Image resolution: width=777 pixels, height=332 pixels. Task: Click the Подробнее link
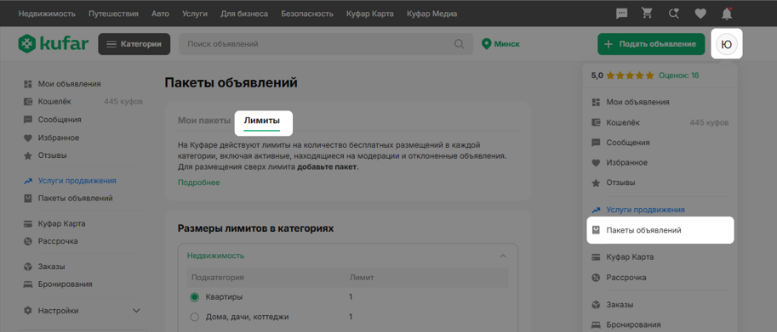(198, 183)
